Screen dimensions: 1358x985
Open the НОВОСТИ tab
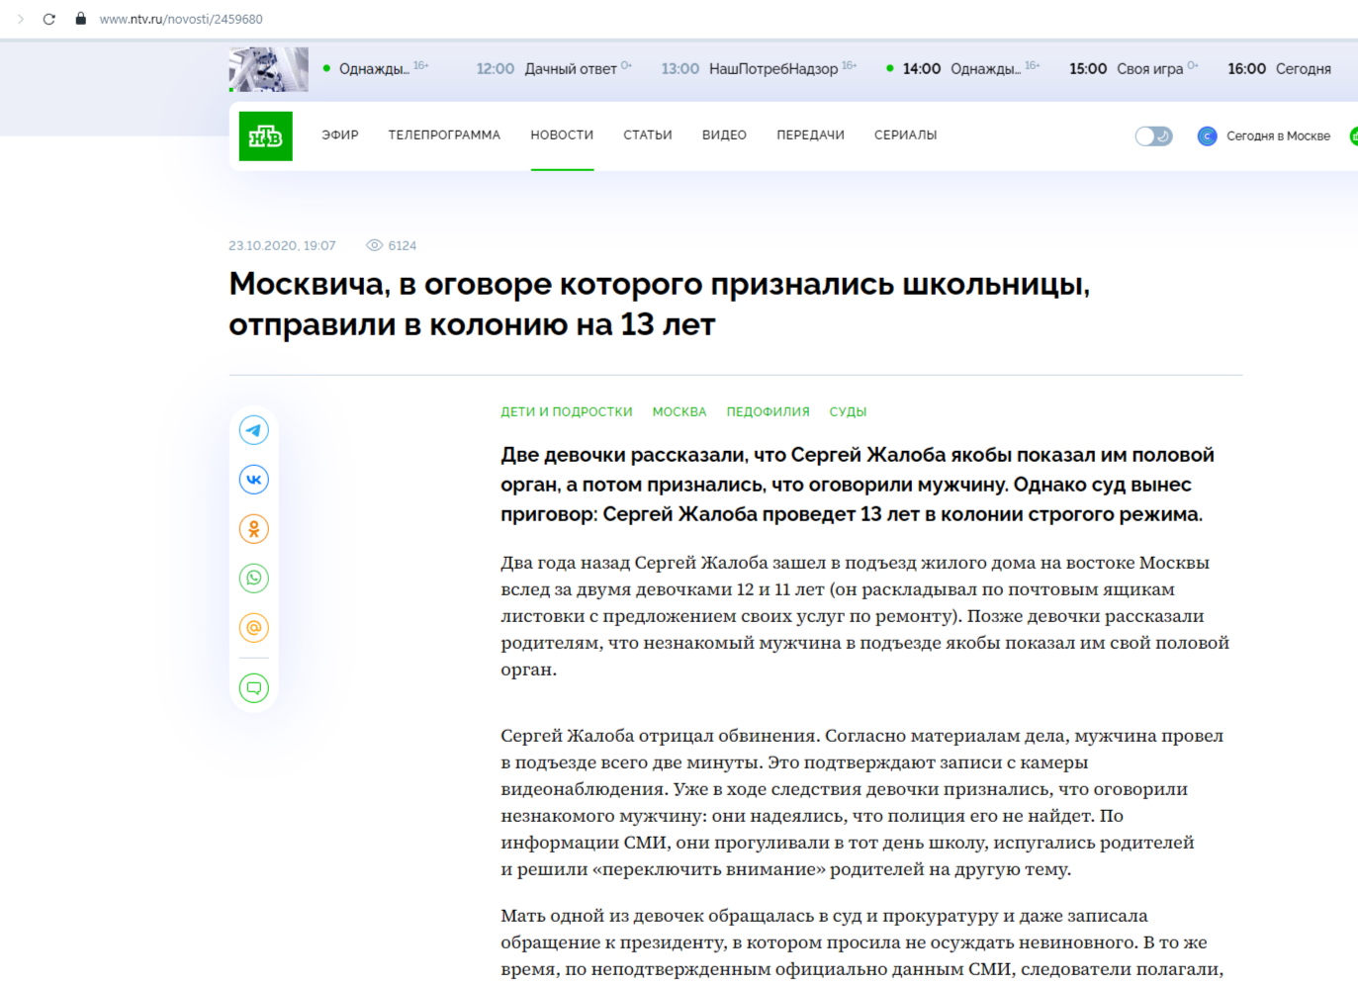(x=562, y=135)
